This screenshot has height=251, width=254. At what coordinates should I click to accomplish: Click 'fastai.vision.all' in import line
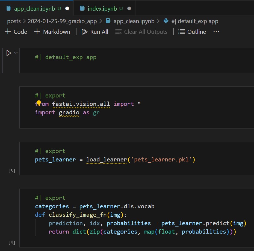click(81, 104)
